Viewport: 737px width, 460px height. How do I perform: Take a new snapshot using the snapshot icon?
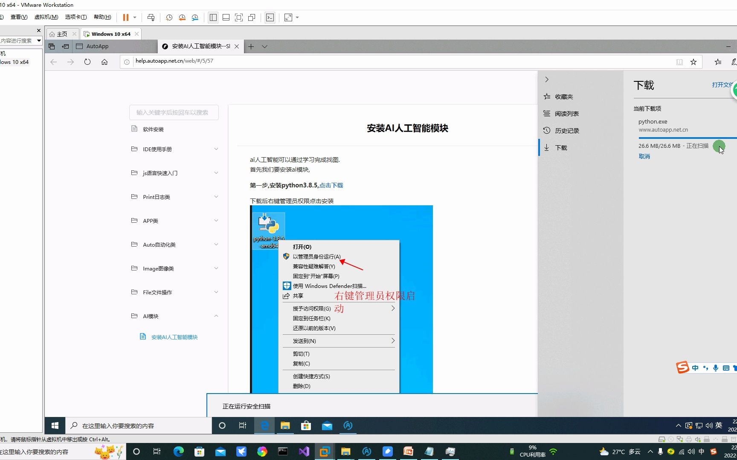(169, 17)
